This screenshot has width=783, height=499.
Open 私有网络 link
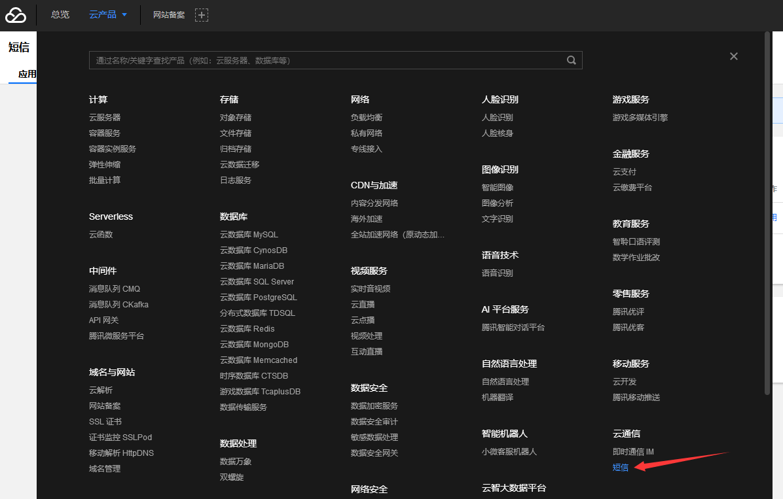367,133
